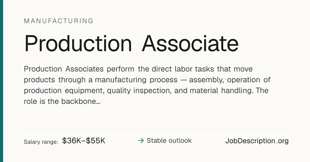The image size is (310, 162).
Task: Select the word 'Associate' in the title
Action: pyautogui.click(x=190, y=44)
